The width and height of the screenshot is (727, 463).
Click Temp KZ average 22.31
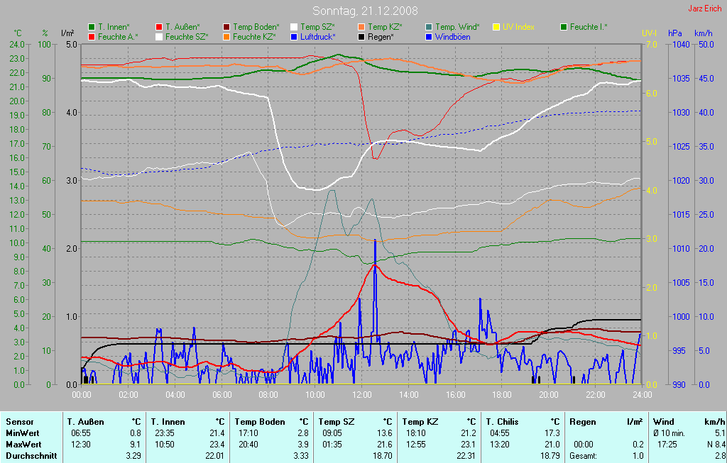[466, 456]
